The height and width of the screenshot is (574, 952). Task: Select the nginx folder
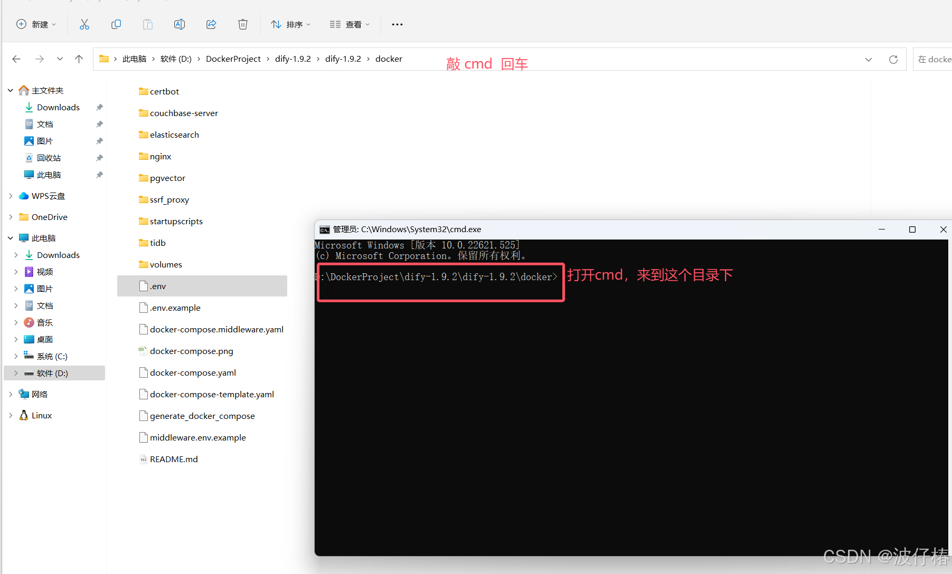(x=155, y=156)
